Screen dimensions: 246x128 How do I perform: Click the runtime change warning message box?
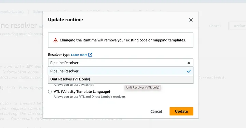point(121,40)
